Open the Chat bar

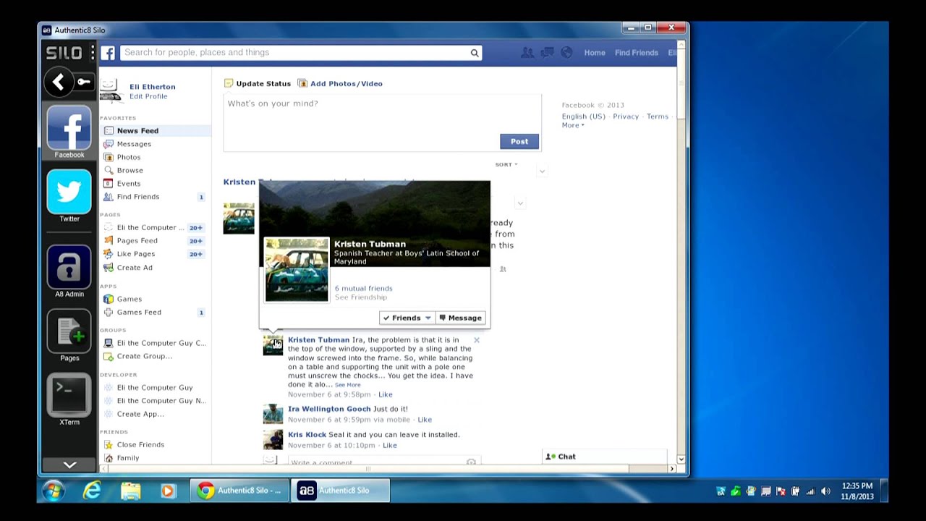point(605,457)
